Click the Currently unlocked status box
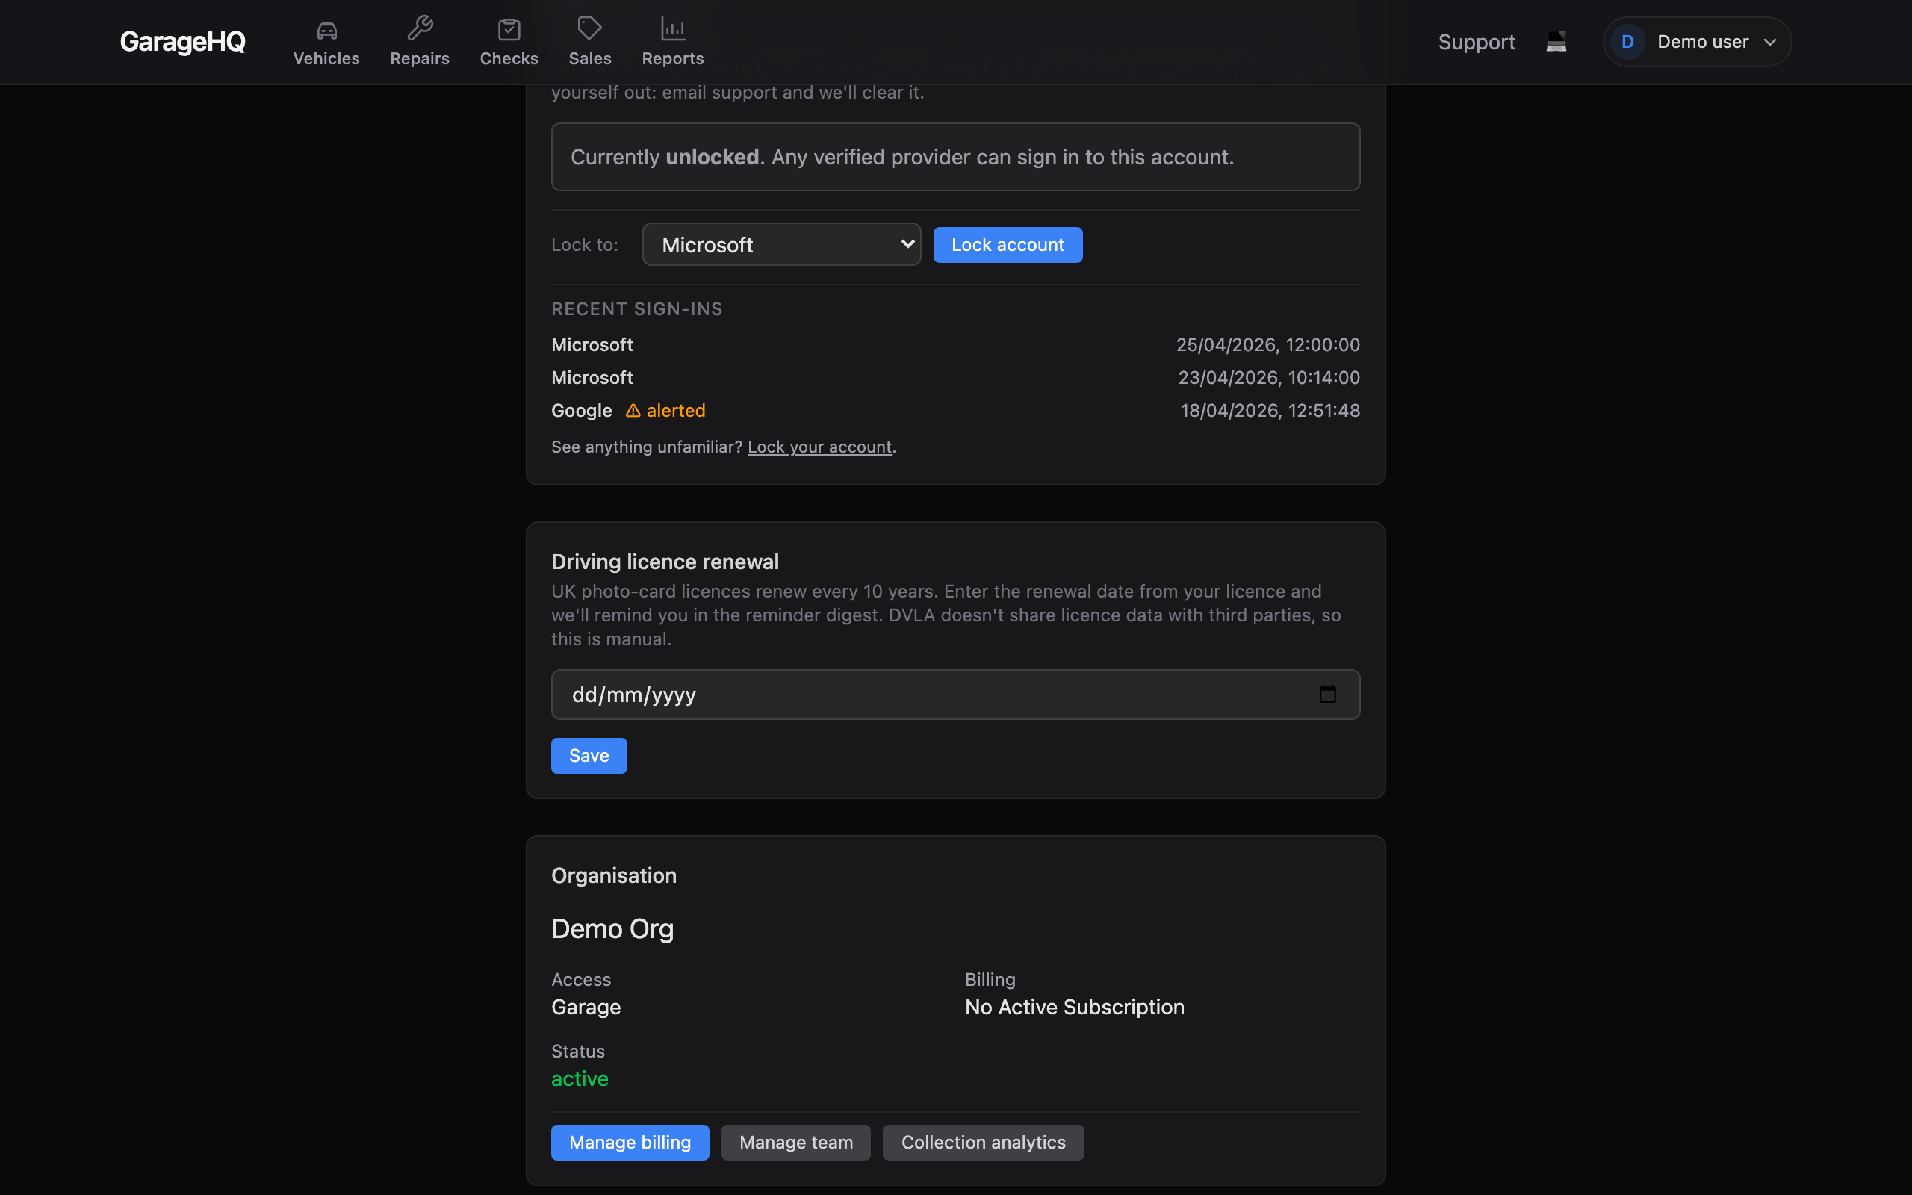Screen dimensions: 1912x1195 955,157
